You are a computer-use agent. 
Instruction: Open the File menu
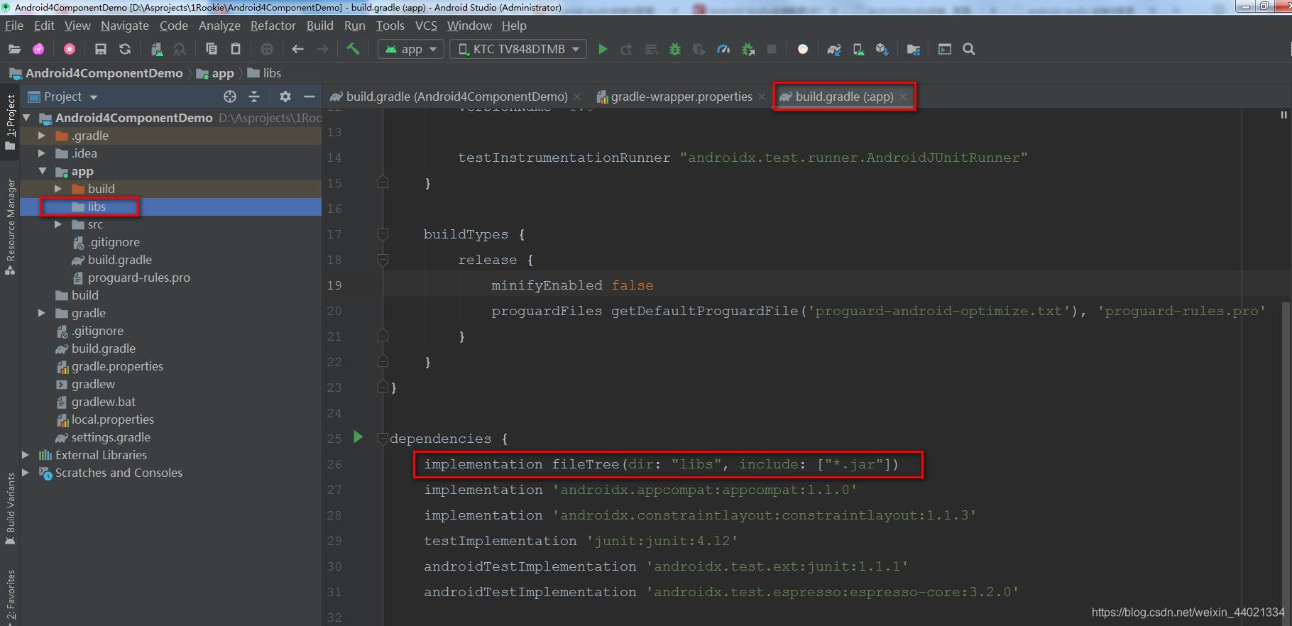pos(14,26)
